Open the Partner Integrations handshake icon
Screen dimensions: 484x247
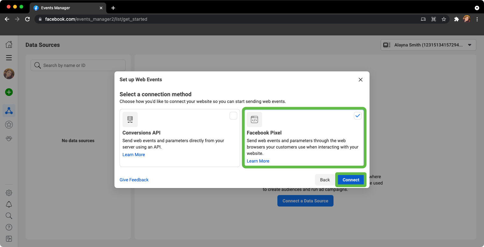point(9,139)
